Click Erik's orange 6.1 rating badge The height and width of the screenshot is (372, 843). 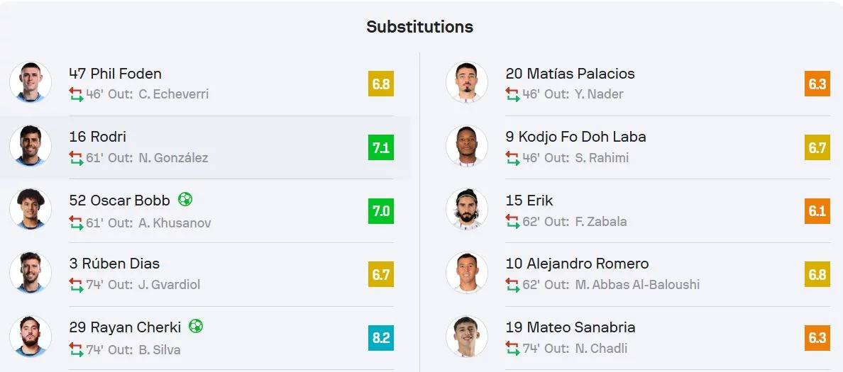(817, 211)
